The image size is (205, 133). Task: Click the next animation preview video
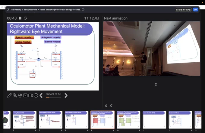point(152,48)
